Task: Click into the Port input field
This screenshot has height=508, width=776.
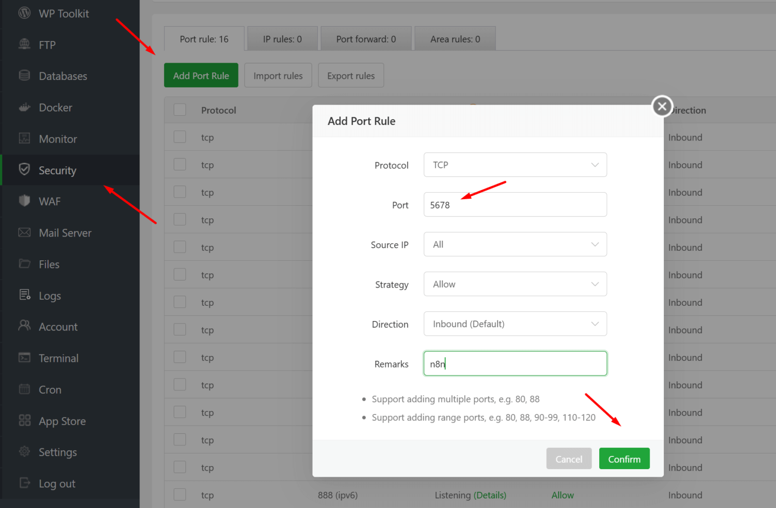Action: (x=515, y=205)
